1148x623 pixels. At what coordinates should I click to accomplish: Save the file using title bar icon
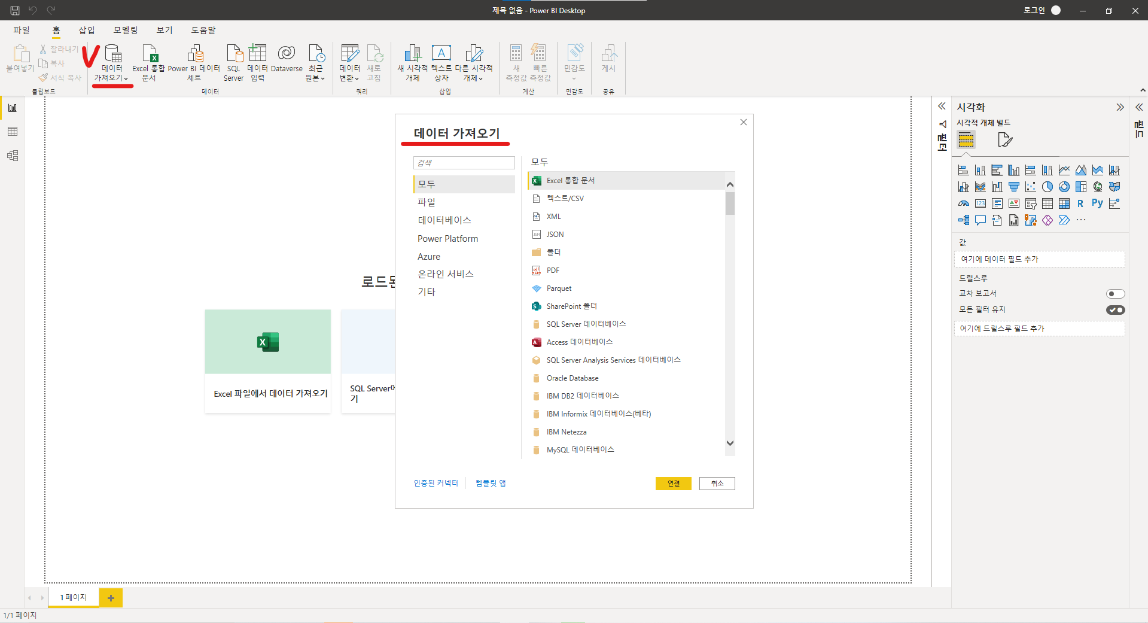pyautogui.click(x=15, y=10)
